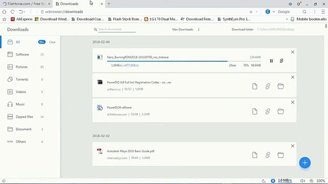Select Pictures category
The height and width of the screenshot is (184, 328).
point(30,67)
